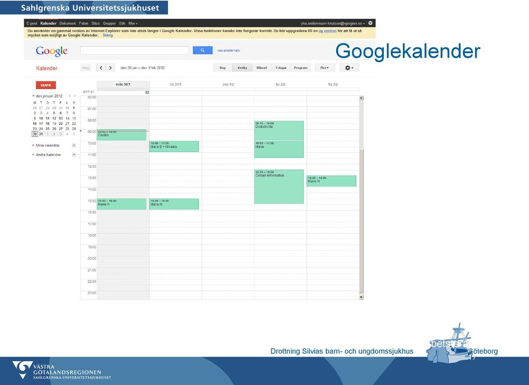Click into the Google search field

(x=134, y=50)
